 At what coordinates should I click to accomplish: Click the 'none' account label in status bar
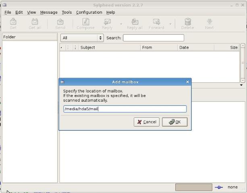point(232,187)
